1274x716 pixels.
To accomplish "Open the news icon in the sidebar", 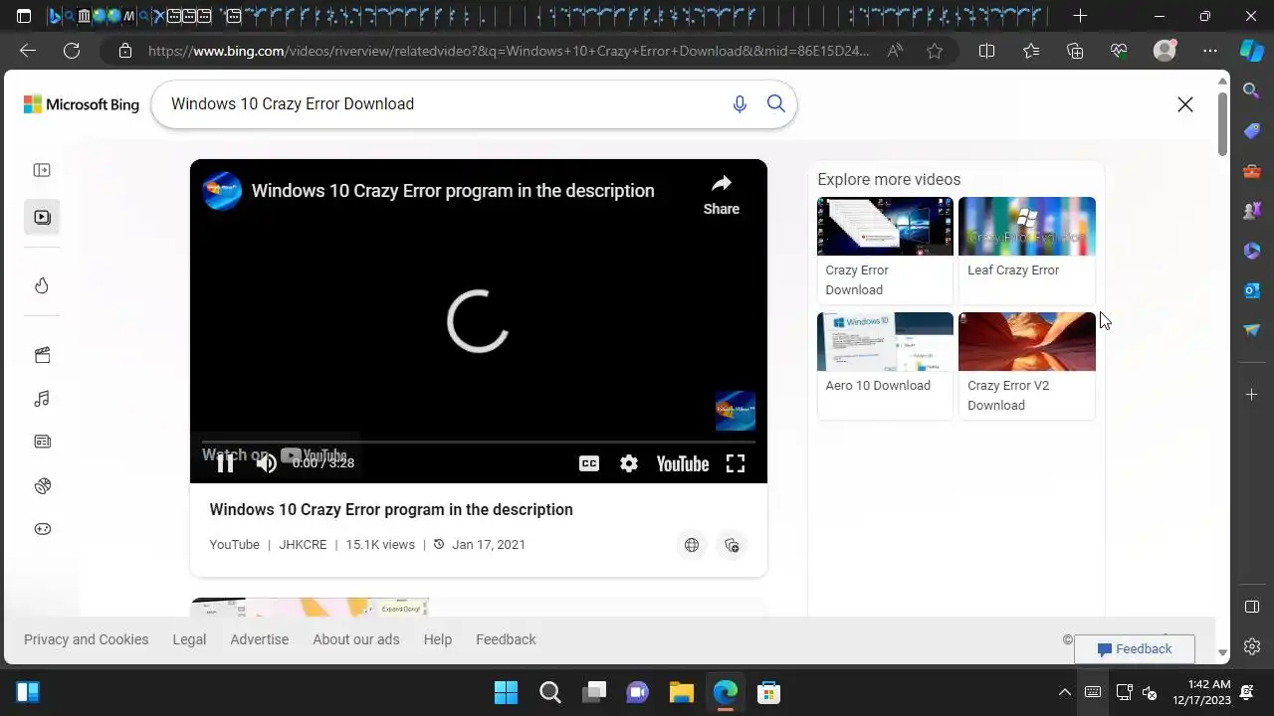I will tap(42, 442).
